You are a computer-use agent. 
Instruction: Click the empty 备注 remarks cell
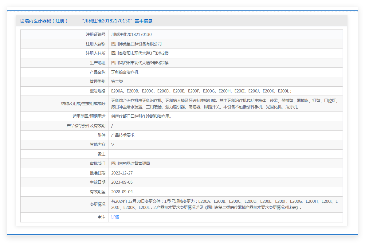[225, 154]
